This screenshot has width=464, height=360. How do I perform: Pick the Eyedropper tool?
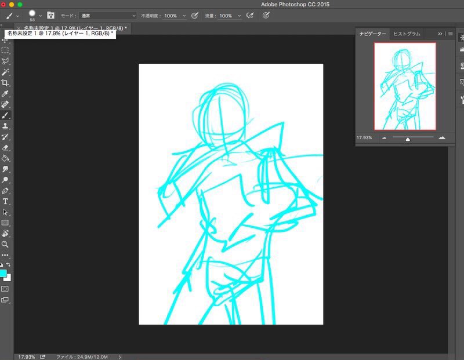pyautogui.click(x=5, y=94)
